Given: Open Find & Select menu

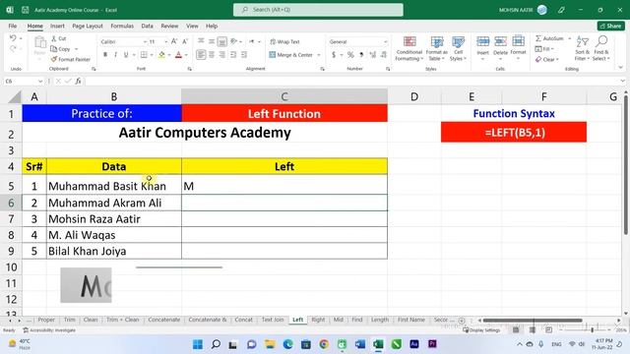Looking at the screenshot, I should click(x=601, y=48).
